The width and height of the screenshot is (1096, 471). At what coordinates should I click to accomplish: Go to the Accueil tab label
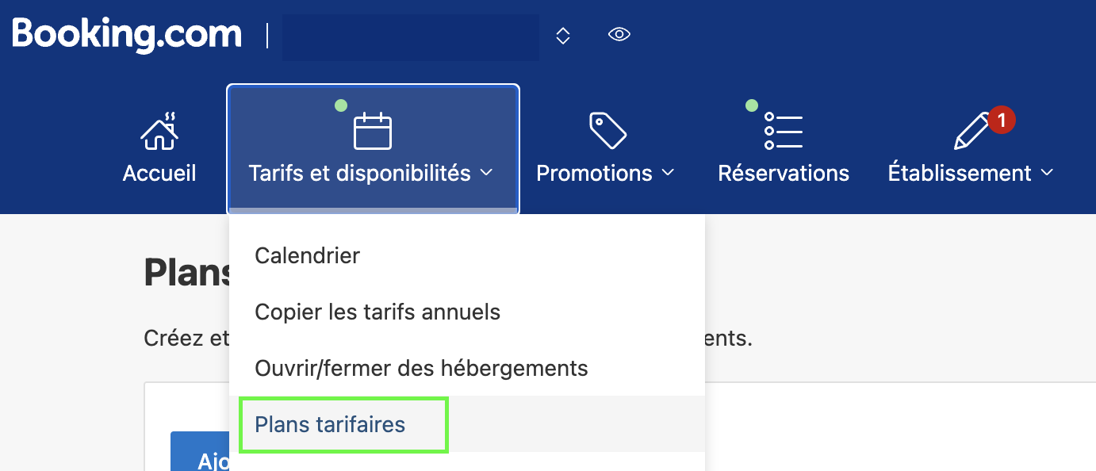(x=159, y=173)
